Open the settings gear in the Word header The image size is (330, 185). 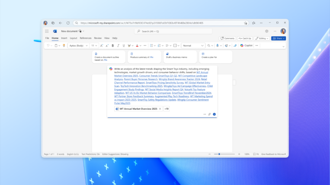(x=266, y=31)
